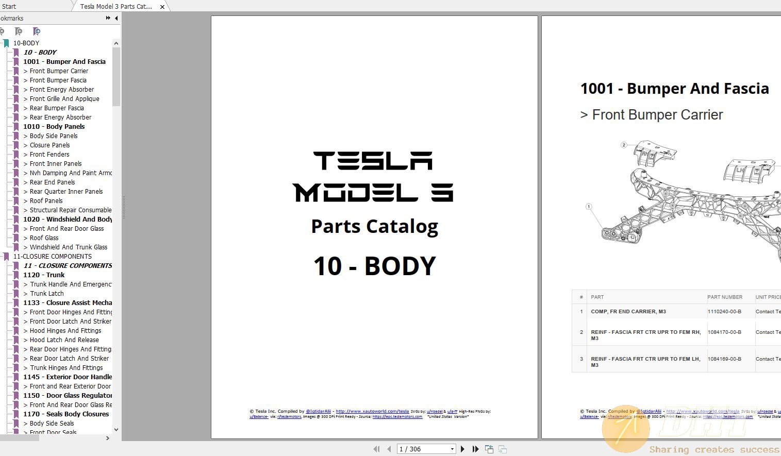Open the italic 10 - BODY bookmark
Image resolution: width=781 pixels, height=456 pixels.
[x=40, y=53]
